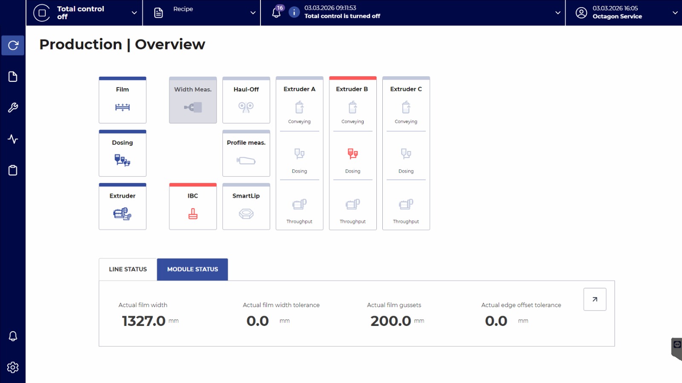The height and width of the screenshot is (383, 682).
Task: Open the clipboard sidebar icon
Action: [x=13, y=171]
